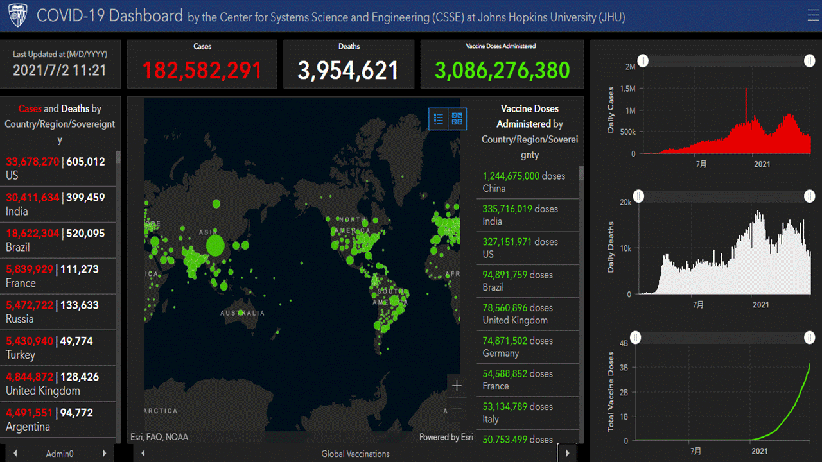This screenshot has width=822, height=462.
Task: Click the Johns Hopkins University logo
Action: click(x=15, y=15)
